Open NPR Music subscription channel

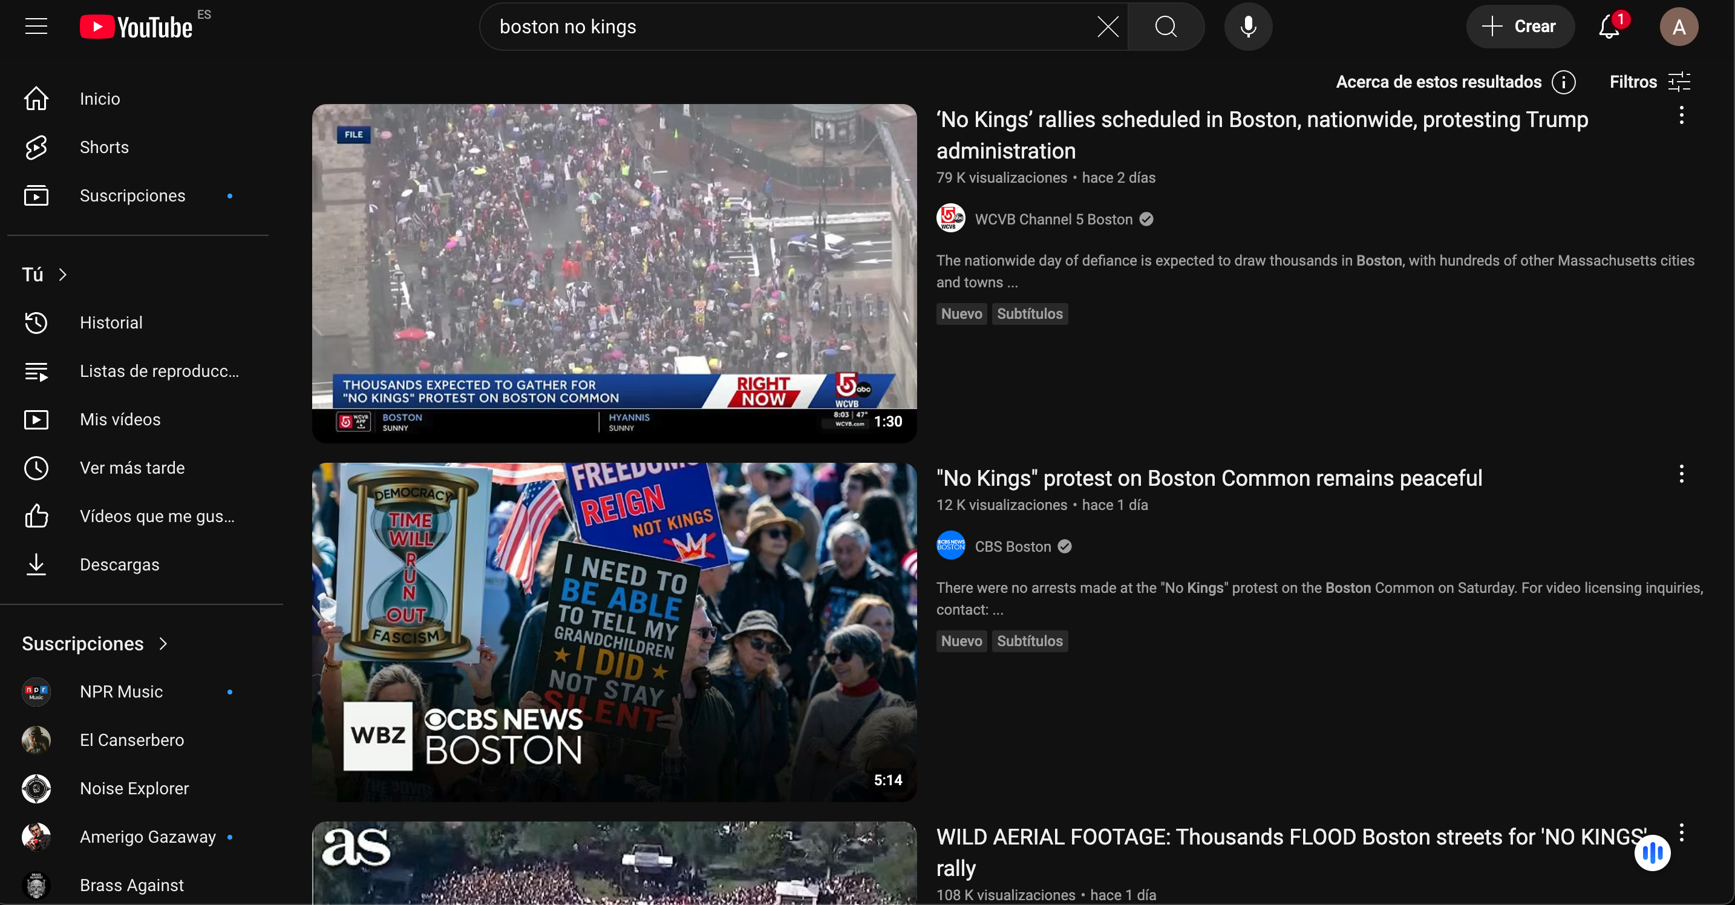pos(121,691)
